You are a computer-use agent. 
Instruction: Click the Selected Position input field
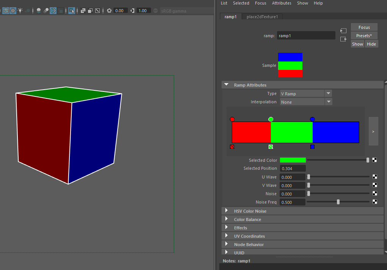pos(293,168)
